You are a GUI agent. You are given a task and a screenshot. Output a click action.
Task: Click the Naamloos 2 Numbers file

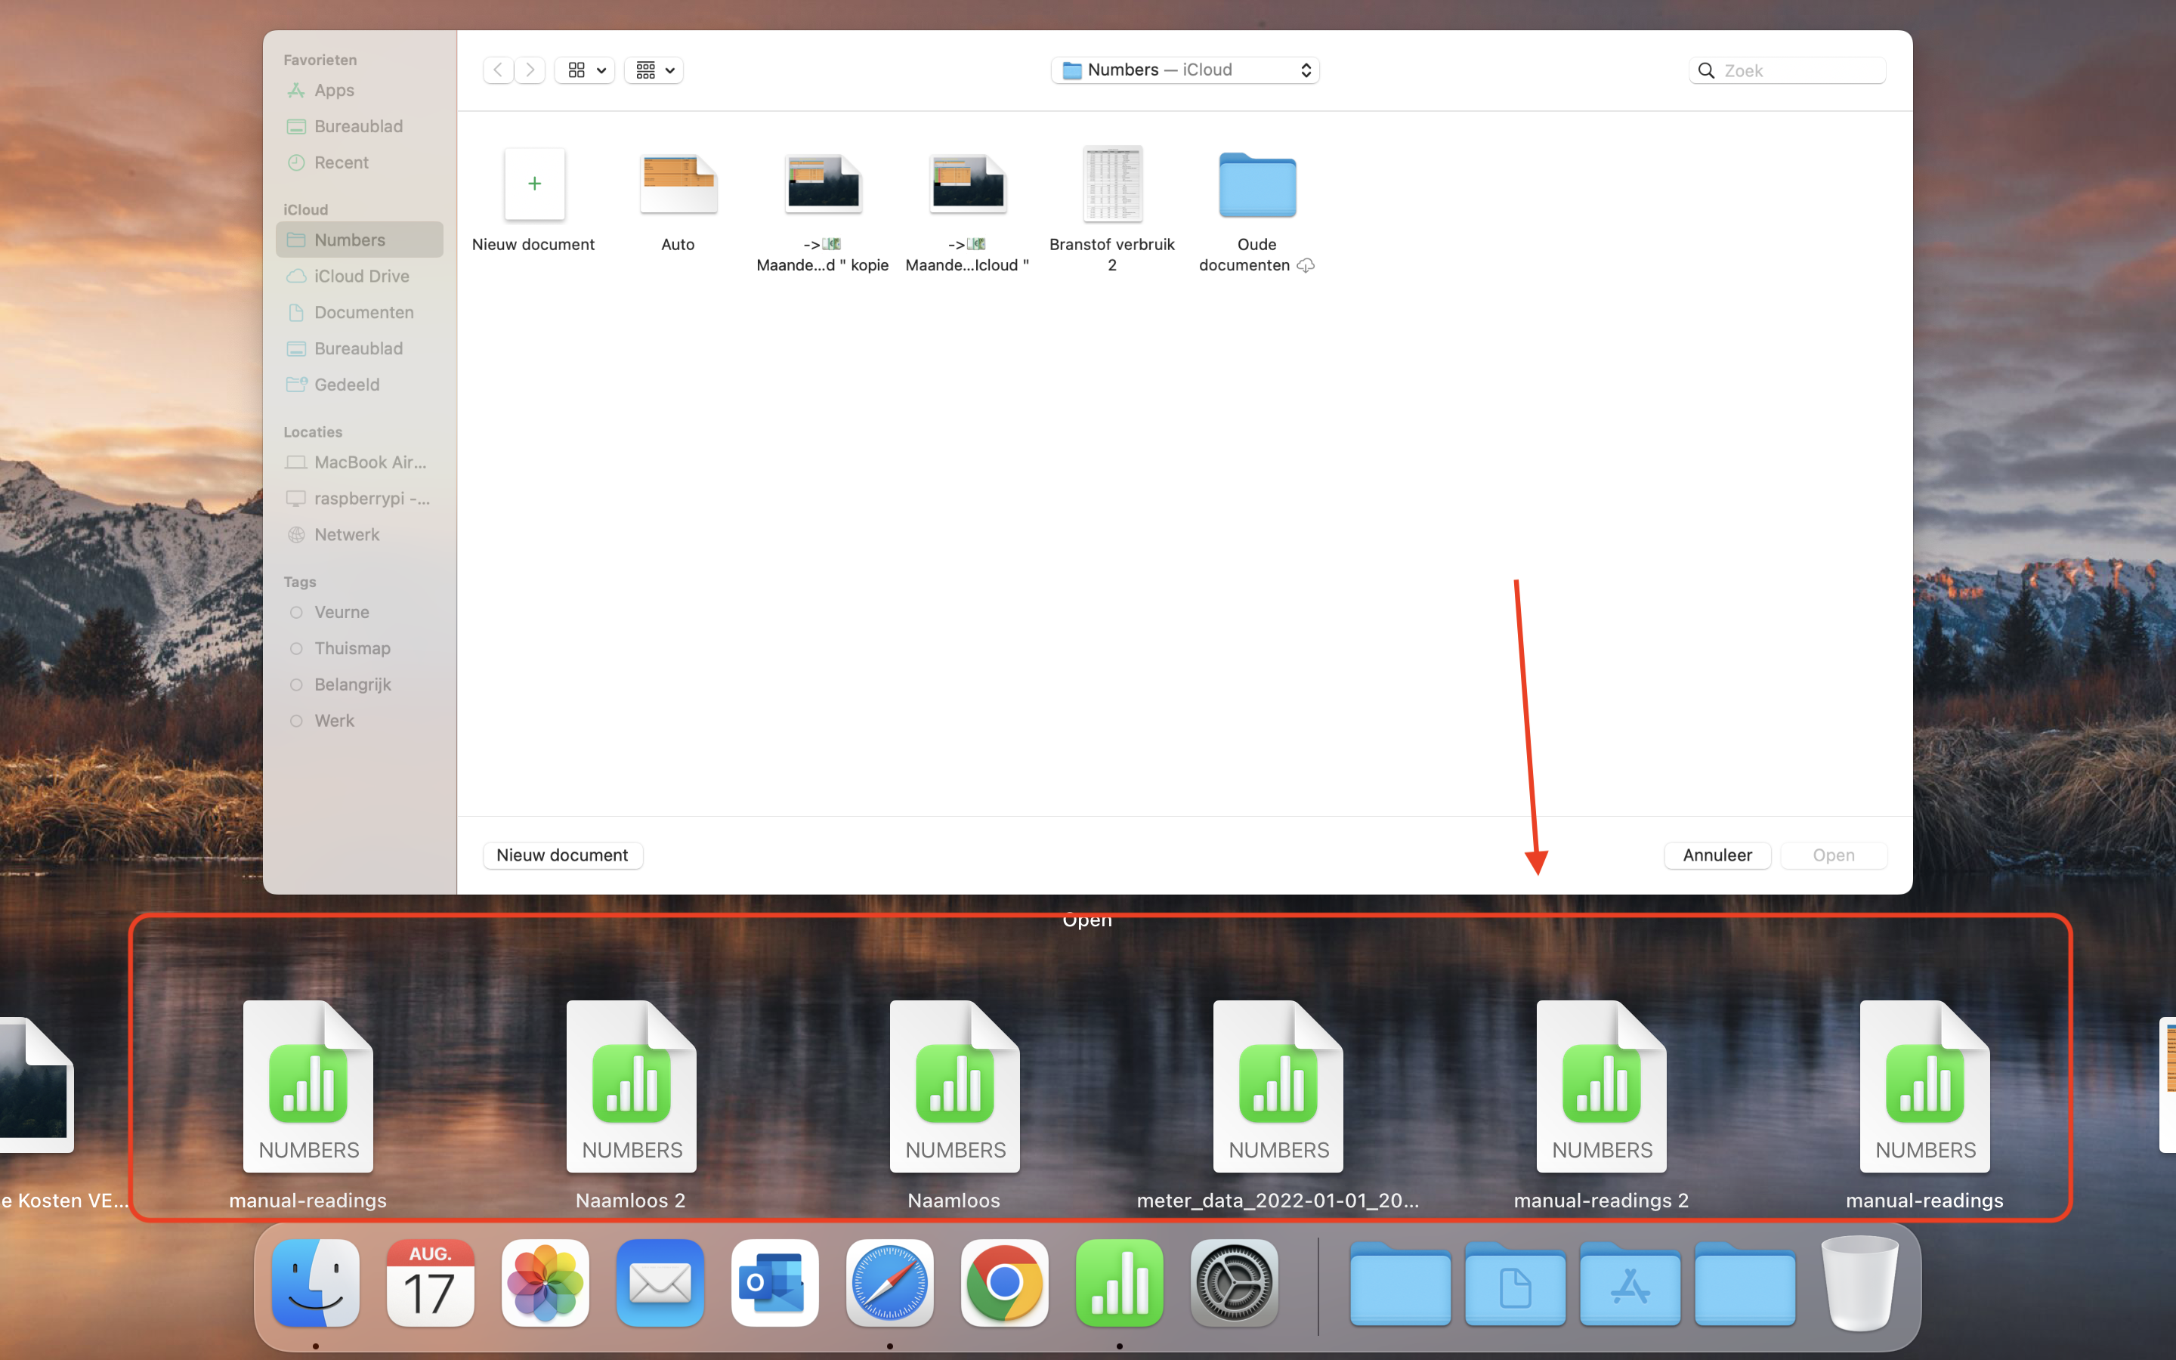coord(631,1086)
